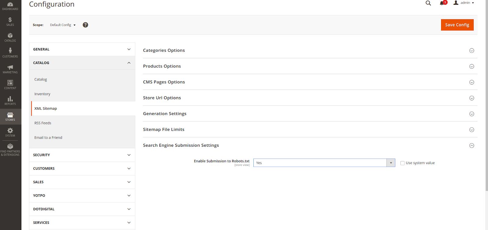The height and width of the screenshot is (230, 488).
Task: Open Enable Submission to Robots.txt dropdown
Action: click(324, 163)
